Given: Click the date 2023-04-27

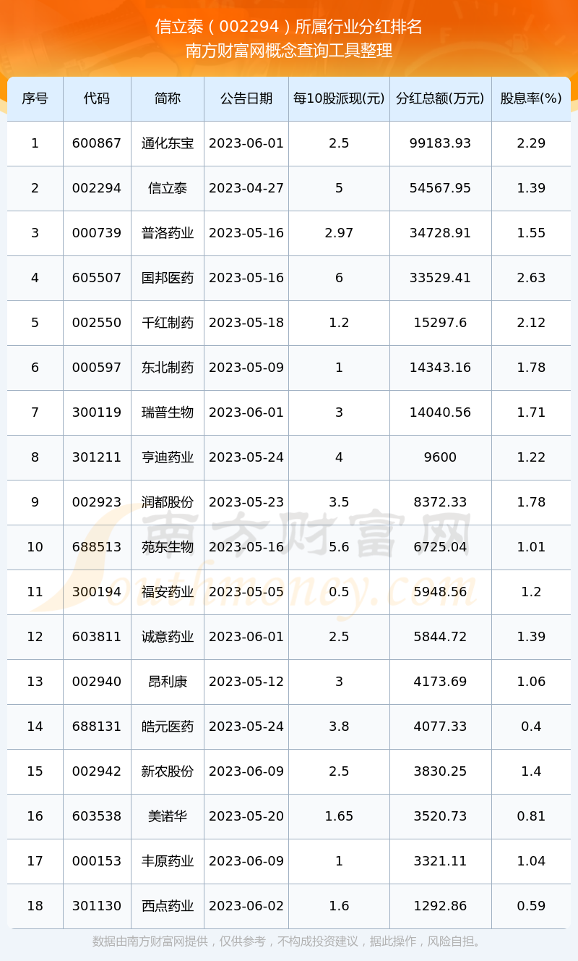Looking at the screenshot, I should coord(246,188).
